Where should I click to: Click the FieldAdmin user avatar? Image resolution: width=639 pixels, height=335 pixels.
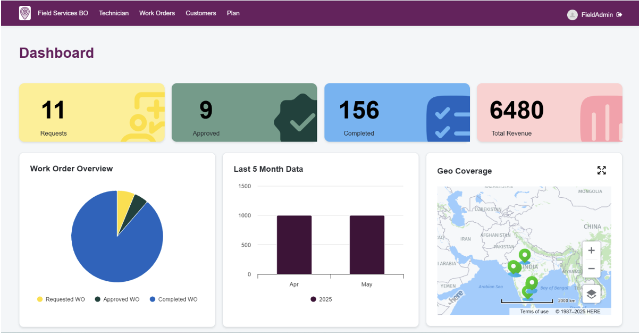[572, 15]
